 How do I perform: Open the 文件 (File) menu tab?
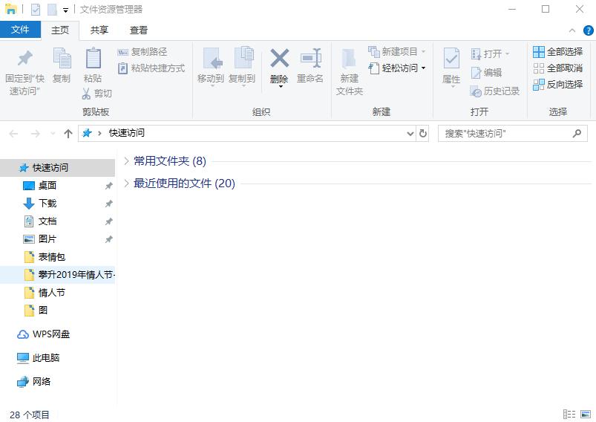20,29
